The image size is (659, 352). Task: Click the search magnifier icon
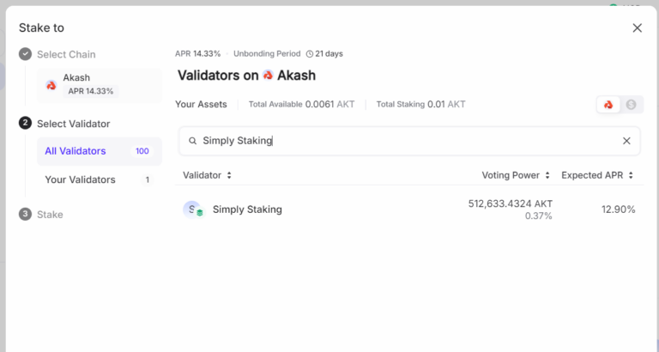193,141
